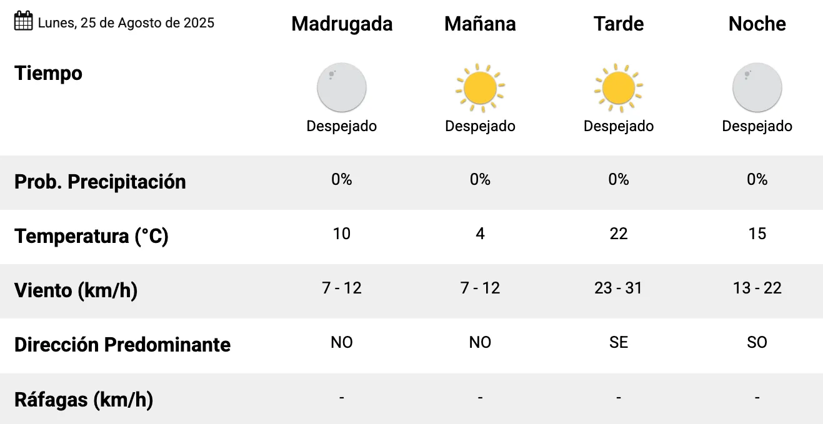This screenshot has width=823, height=424.
Task: Click the calendar icon beside the date
Action: click(23, 22)
